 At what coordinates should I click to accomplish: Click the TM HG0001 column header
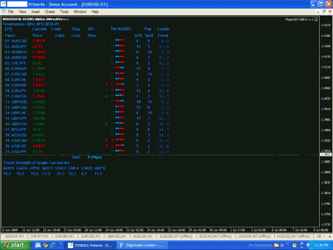click(x=121, y=29)
